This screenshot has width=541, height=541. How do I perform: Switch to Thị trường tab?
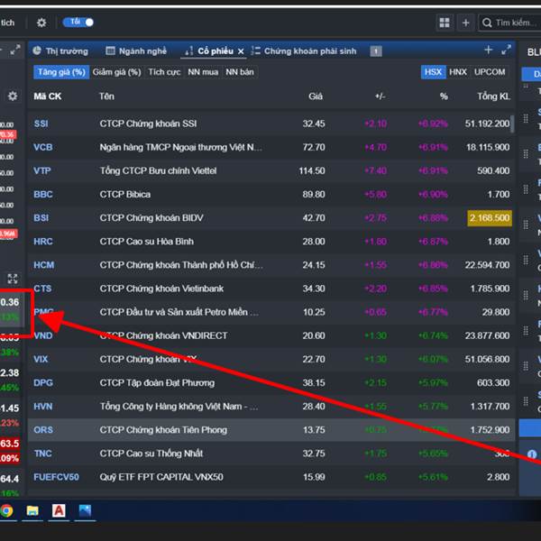[60, 51]
